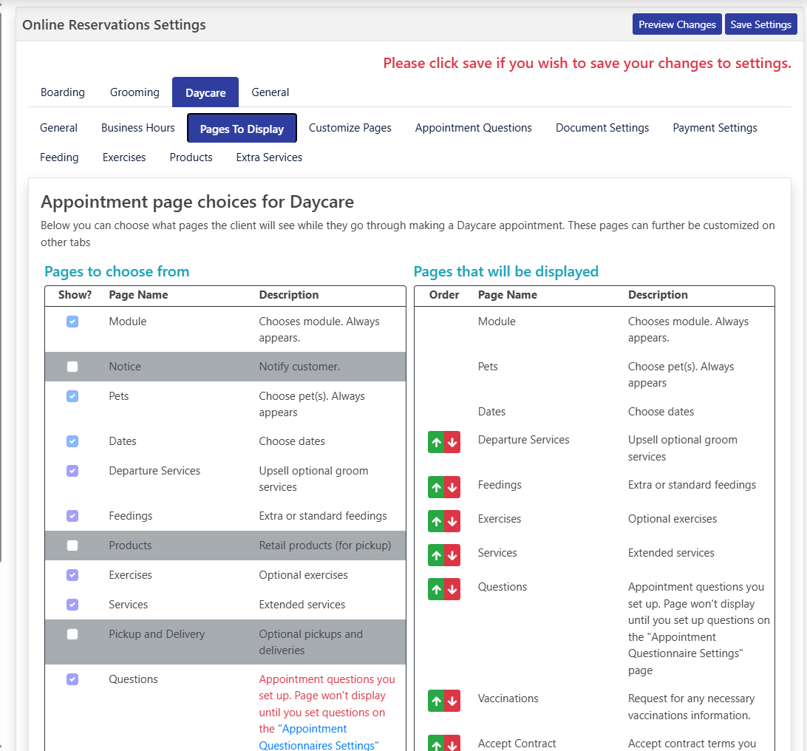Viewport: 807px width, 751px height.
Task: Uncheck the Exercises page checkbox
Action: point(72,575)
